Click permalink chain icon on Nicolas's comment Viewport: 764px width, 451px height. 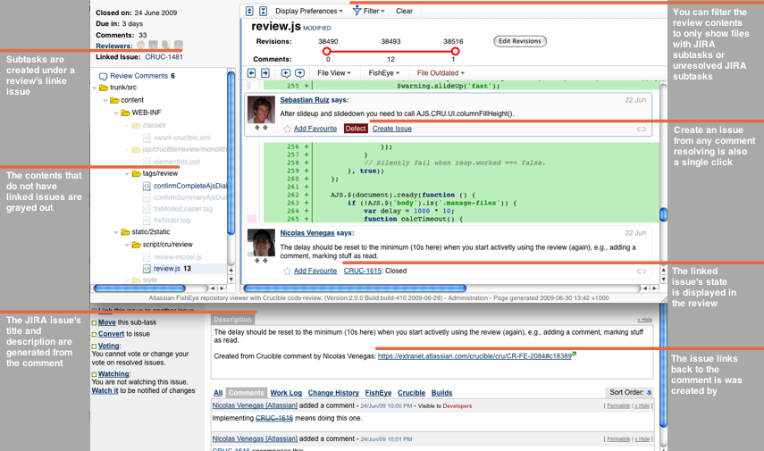(x=642, y=271)
